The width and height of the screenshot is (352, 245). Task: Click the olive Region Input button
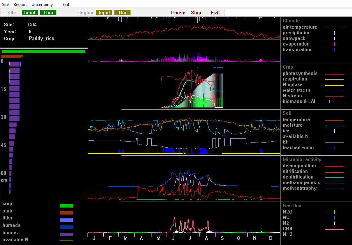(x=104, y=13)
